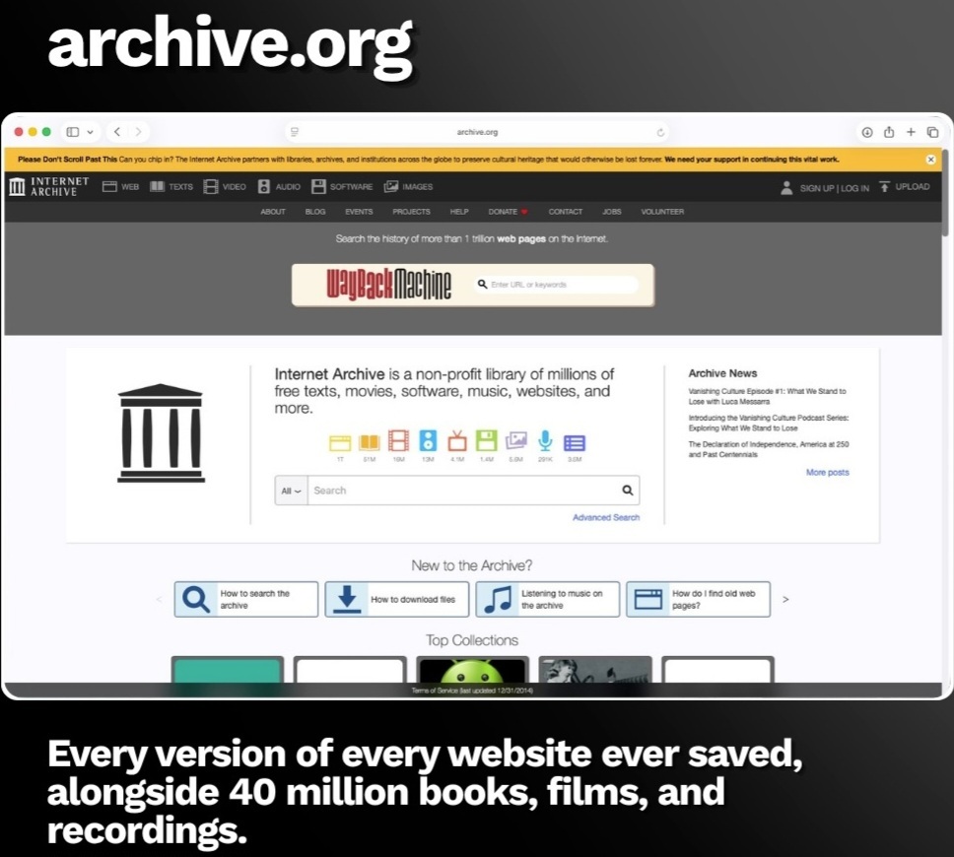Show next help cards with right arrow

pyautogui.click(x=785, y=600)
